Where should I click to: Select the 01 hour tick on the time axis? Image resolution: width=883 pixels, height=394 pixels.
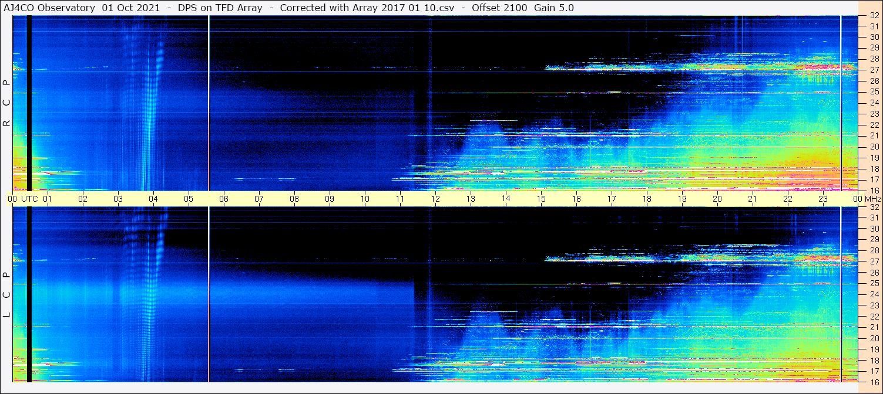pos(48,199)
